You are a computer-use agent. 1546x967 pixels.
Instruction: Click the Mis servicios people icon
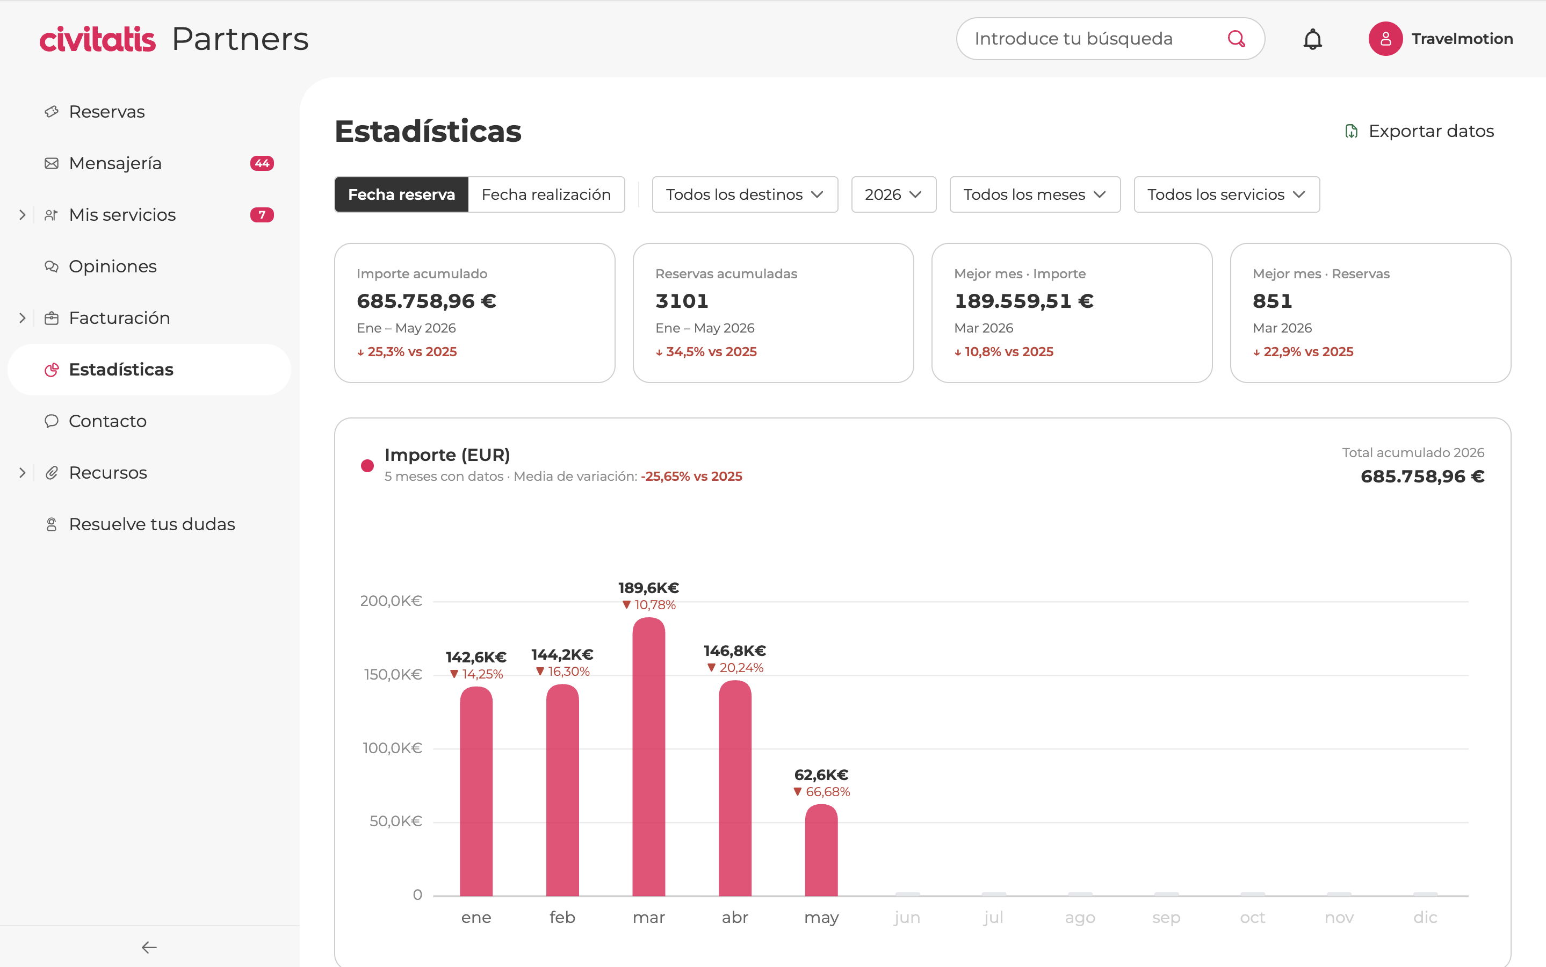click(x=51, y=215)
